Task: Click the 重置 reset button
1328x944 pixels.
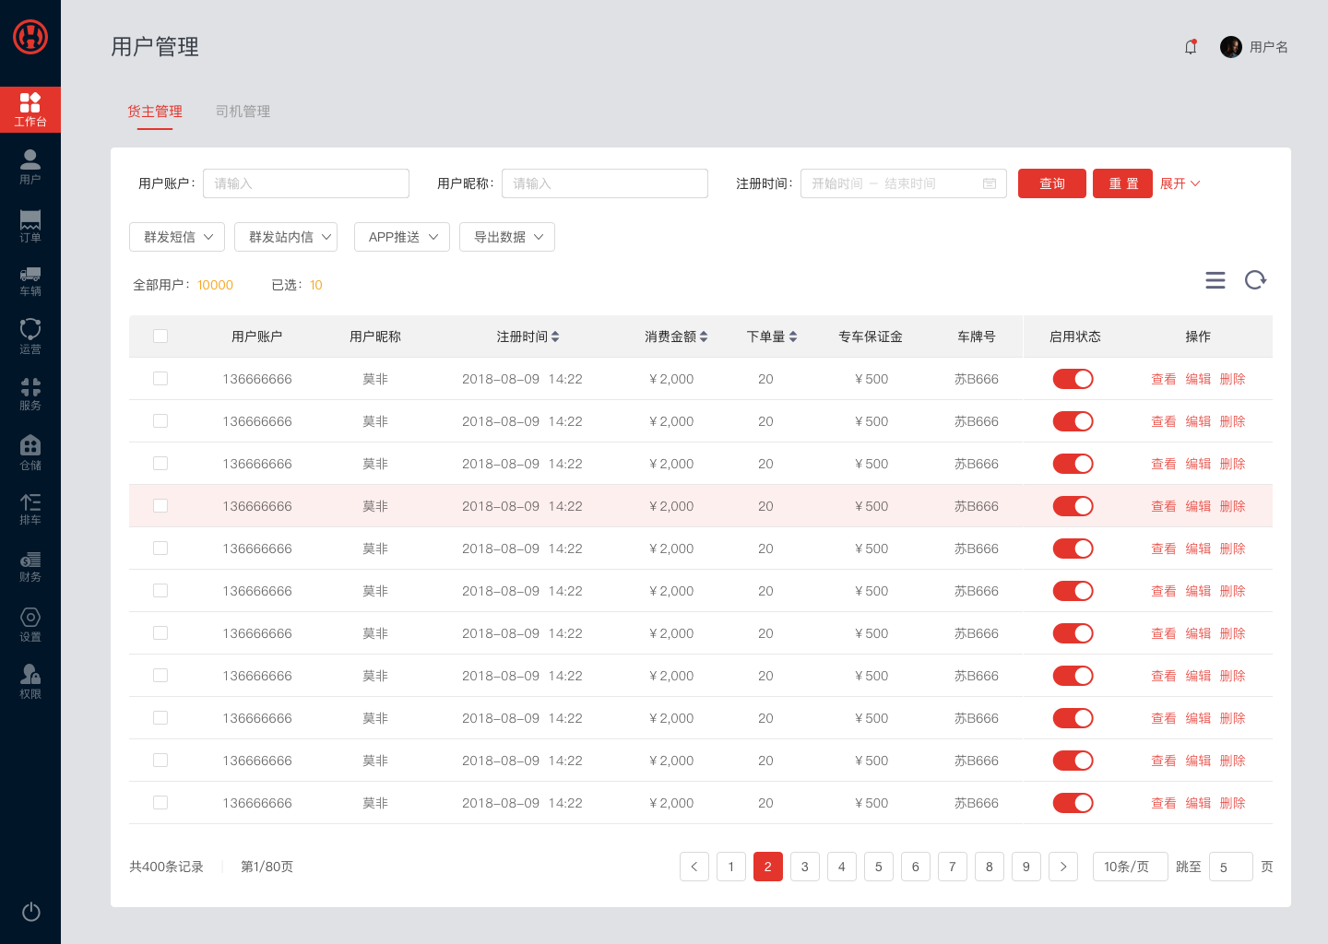Action: [1123, 183]
